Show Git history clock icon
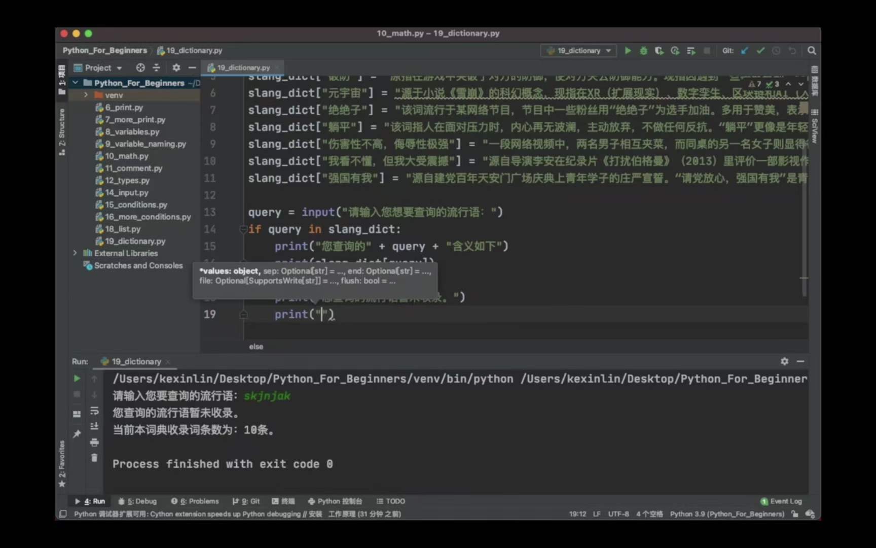Image resolution: width=876 pixels, height=548 pixels. (776, 50)
